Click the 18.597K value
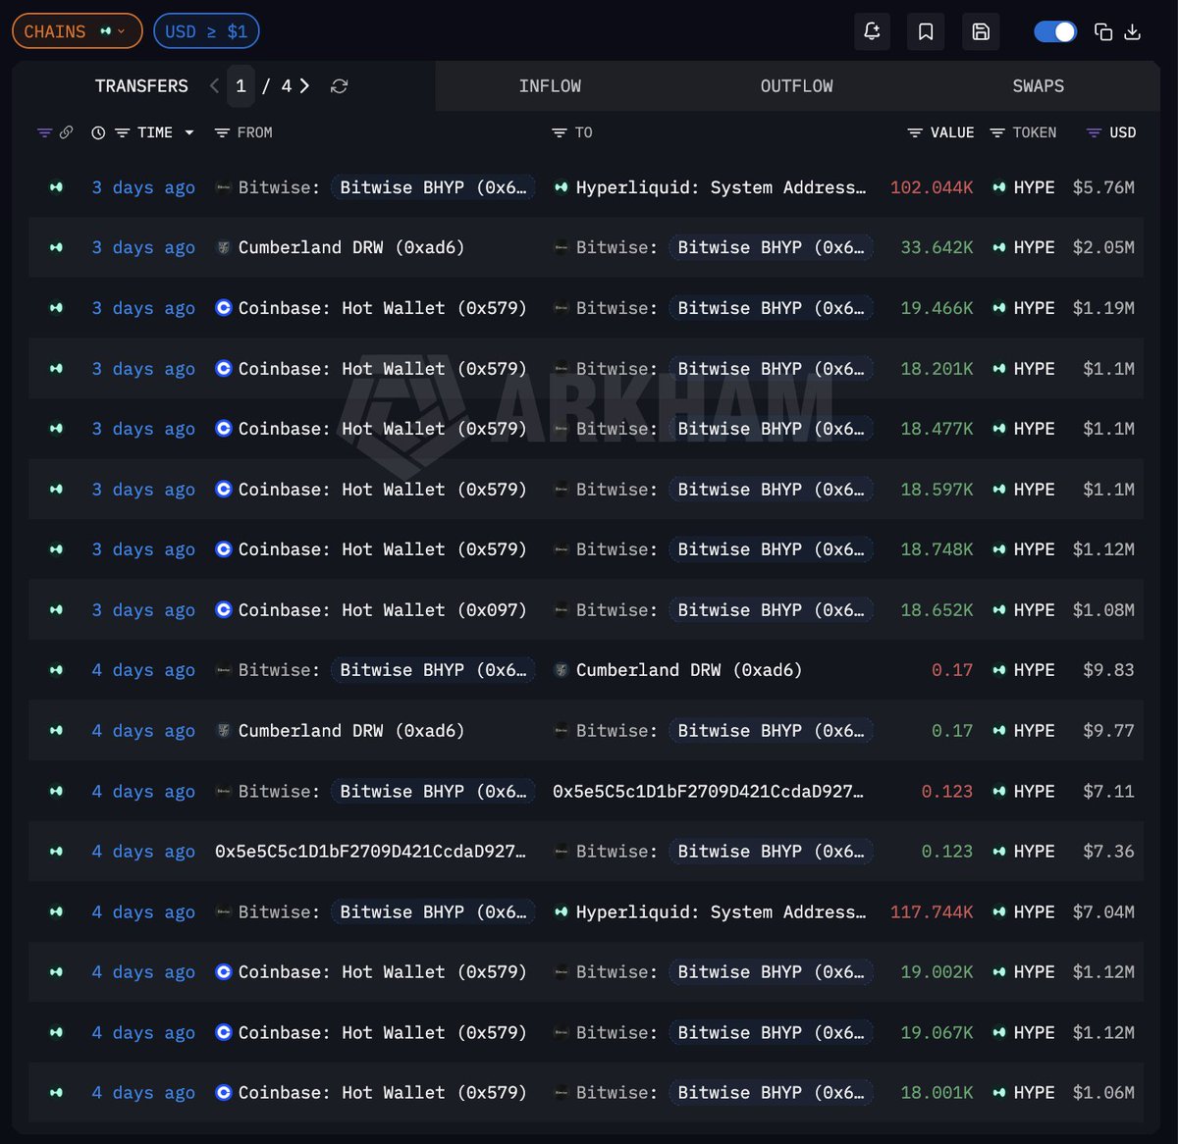 937,490
